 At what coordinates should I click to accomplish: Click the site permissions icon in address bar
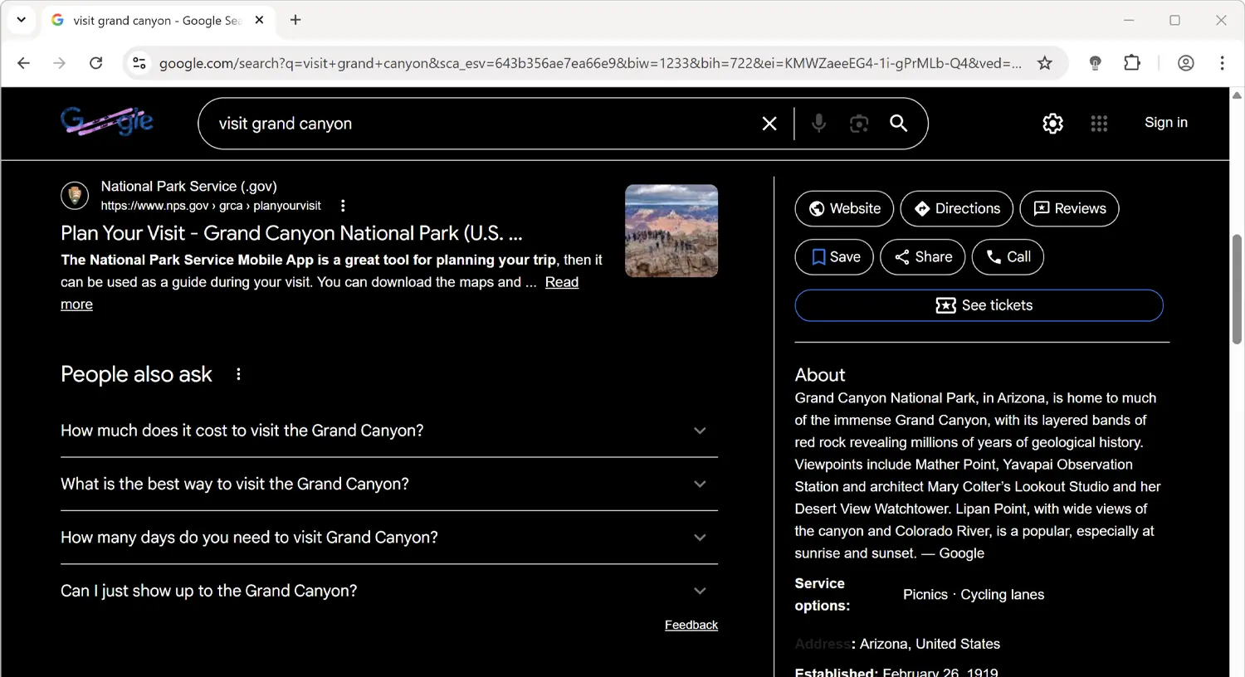(139, 62)
